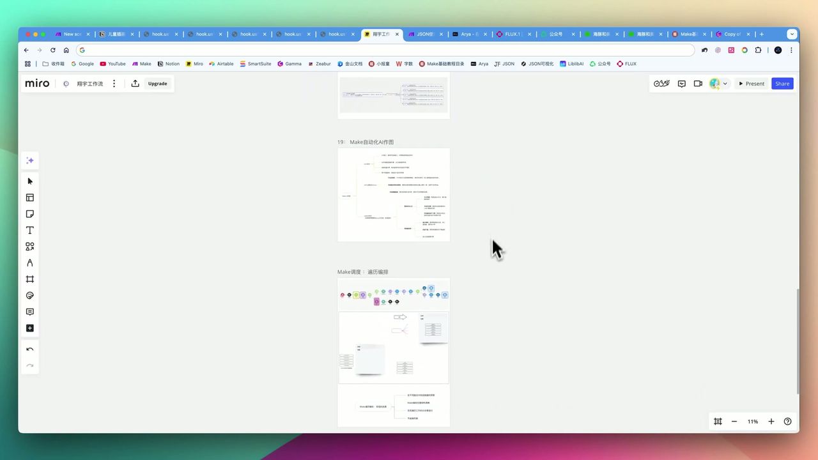Click the Make调度 遍历编排 frame thumbnail
This screenshot has width=818, height=460.
(x=394, y=351)
